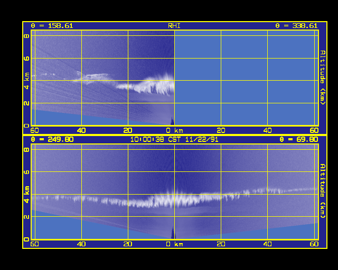Screen dimensions: 338x270
Task: Click the "θ = 249.80" azimuth label
Action: pos(52,139)
